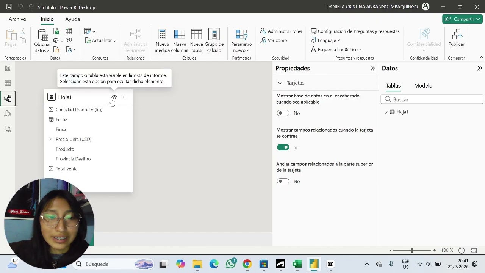
Task: Select the Inicio ribbon tab
Action: (x=47, y=19)
